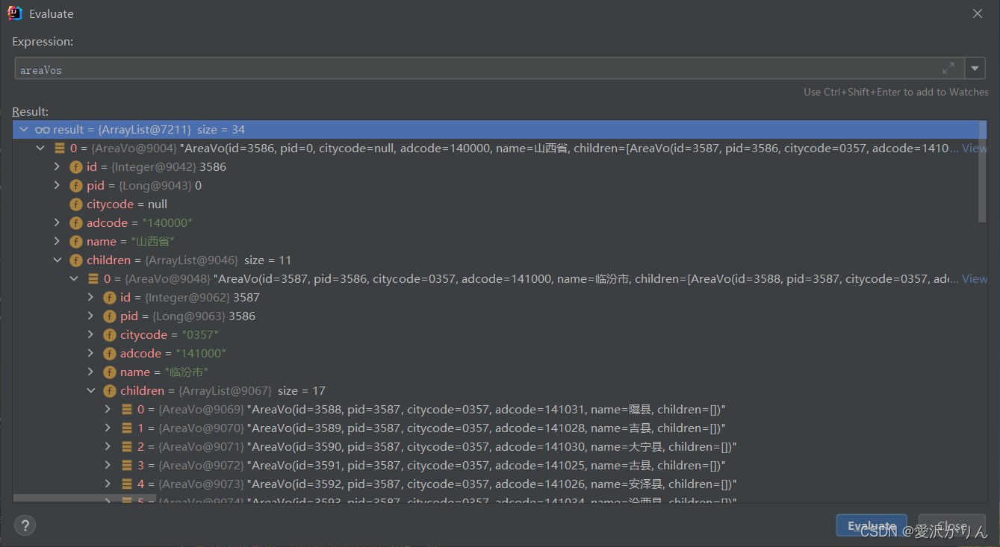The height and width of the screenshot is (547, 1000).
Task: Click the field icon for id 3586
Action: click(x=75, y=167)
